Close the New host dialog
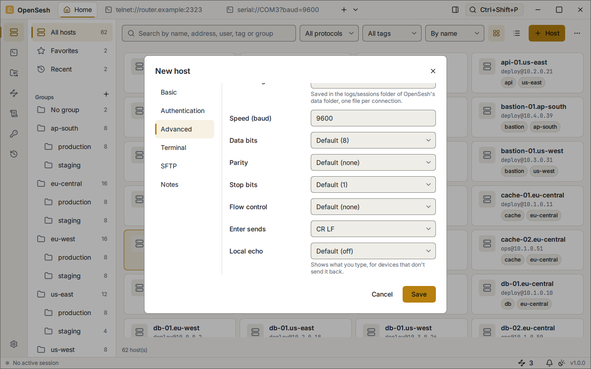 433,71
